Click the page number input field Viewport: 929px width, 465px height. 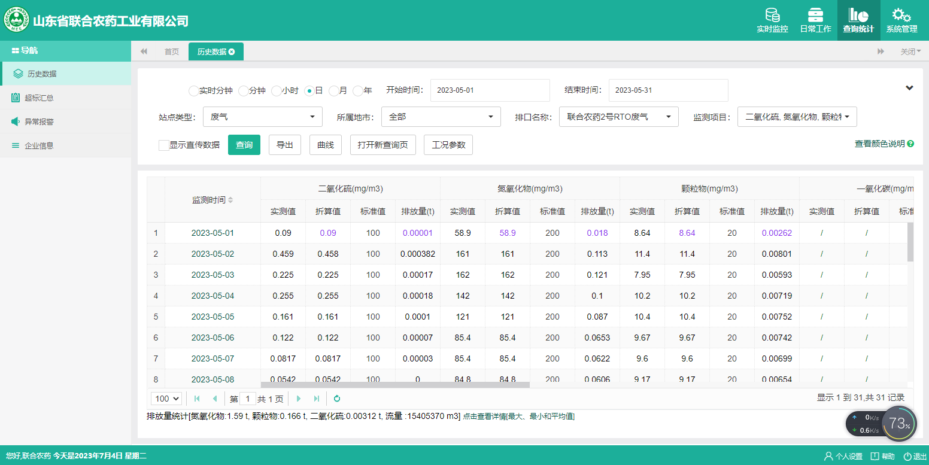[x=247, y=399]
